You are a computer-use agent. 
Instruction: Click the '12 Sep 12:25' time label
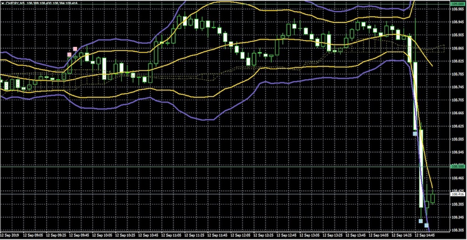(263, 235)
